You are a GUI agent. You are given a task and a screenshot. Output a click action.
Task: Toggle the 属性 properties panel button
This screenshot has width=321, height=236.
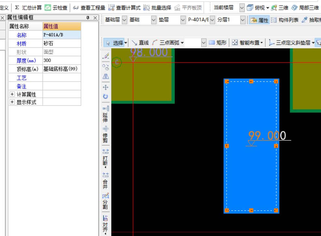259,20
